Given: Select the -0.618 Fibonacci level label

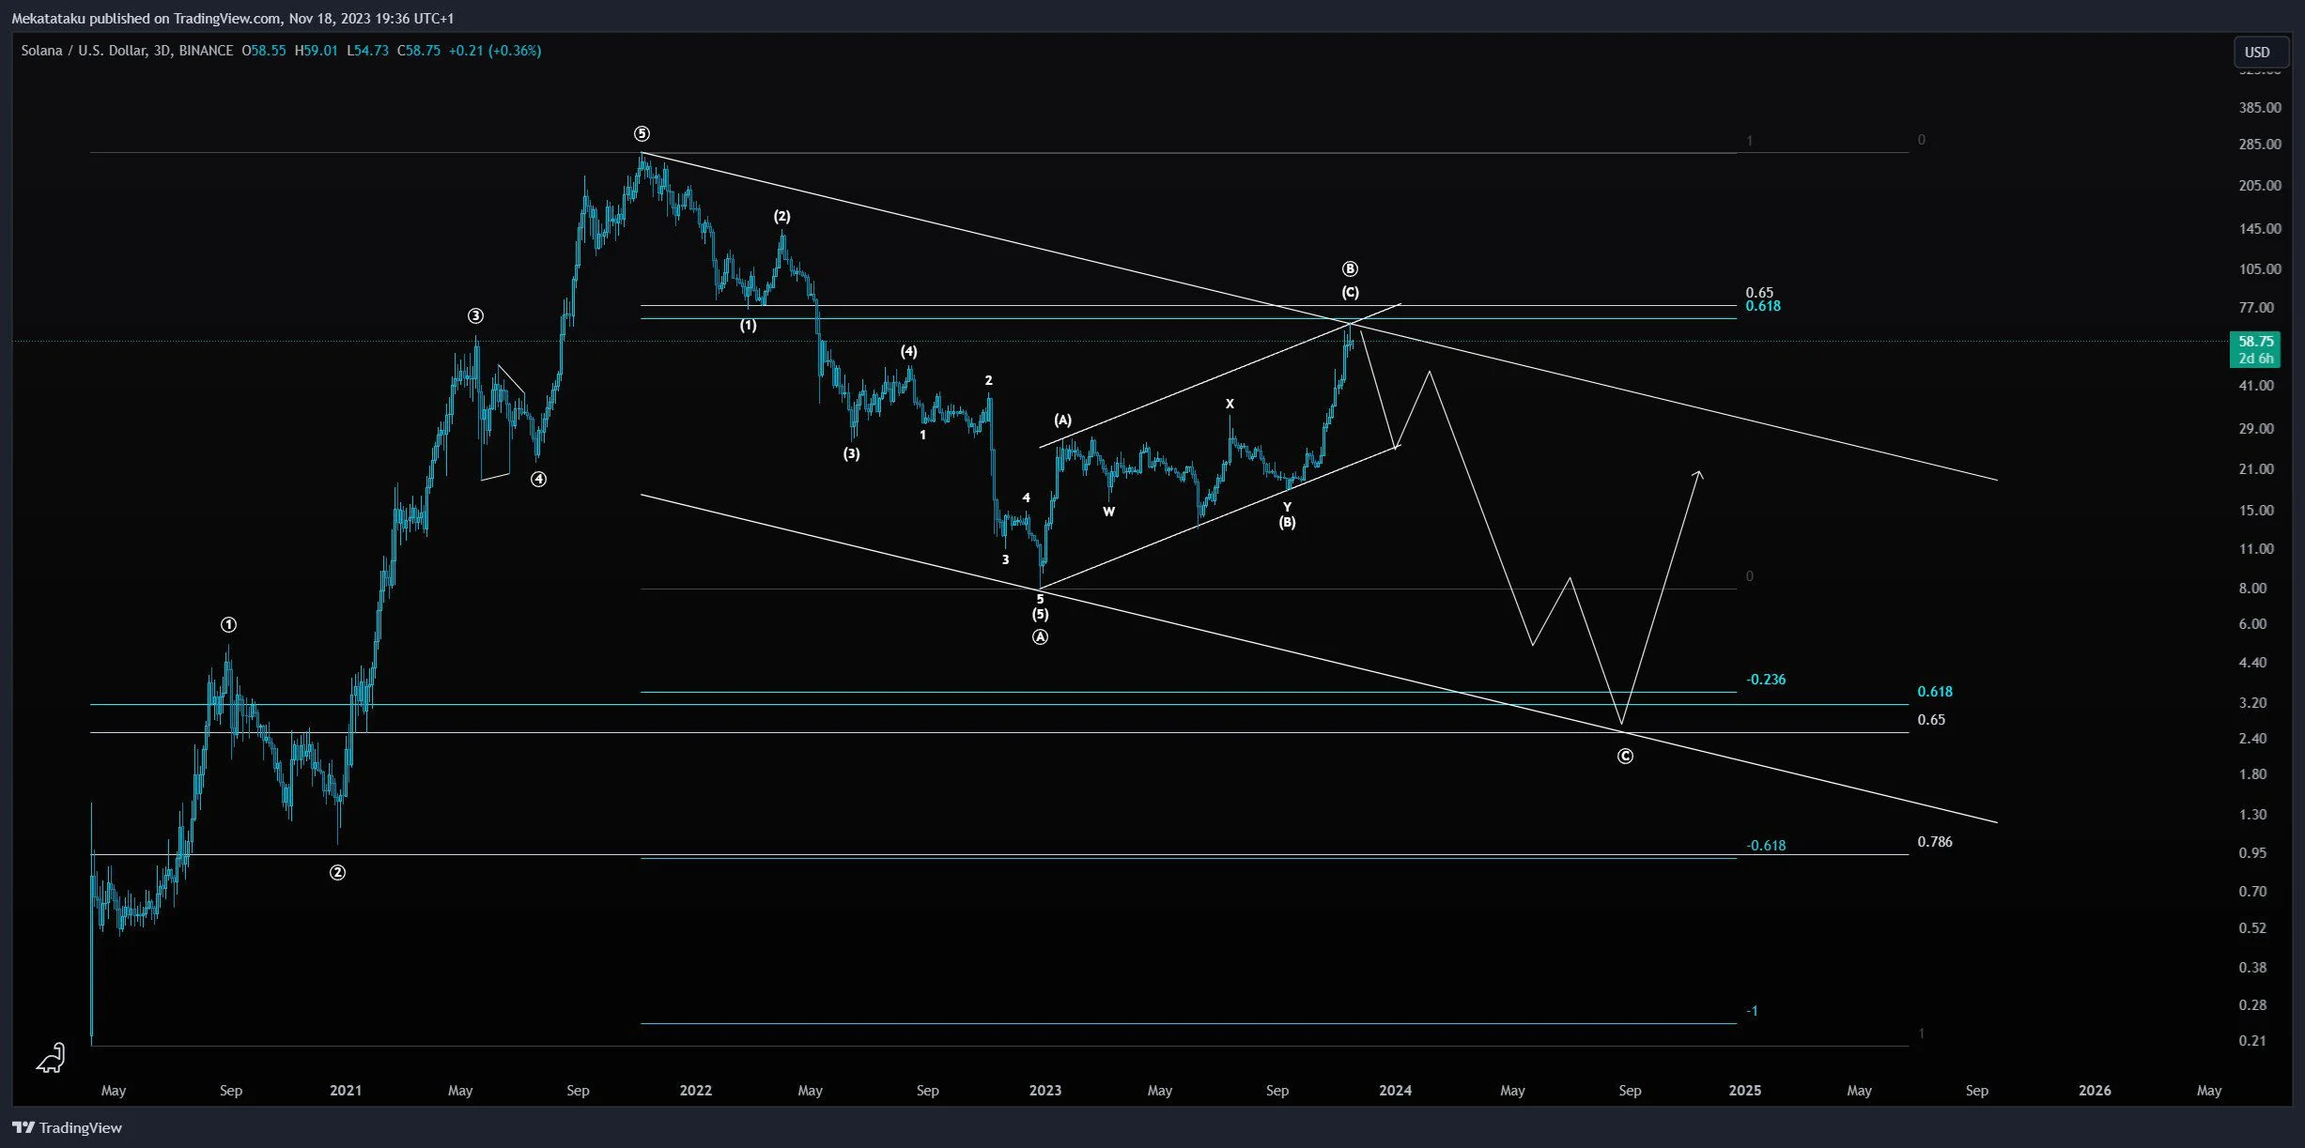Looking at the screenshot, I should tap(1765, 846).
